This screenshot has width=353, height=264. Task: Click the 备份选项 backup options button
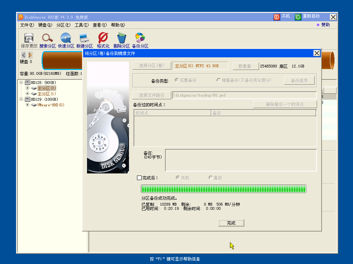pos(299,81)
